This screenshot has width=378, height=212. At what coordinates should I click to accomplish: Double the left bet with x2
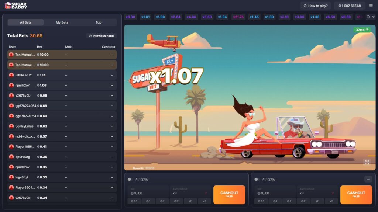click(204, 201)
